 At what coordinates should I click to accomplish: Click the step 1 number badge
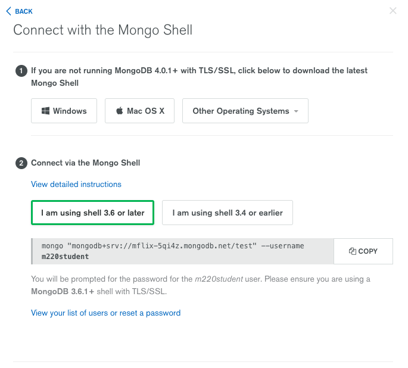tap(21, 71)
